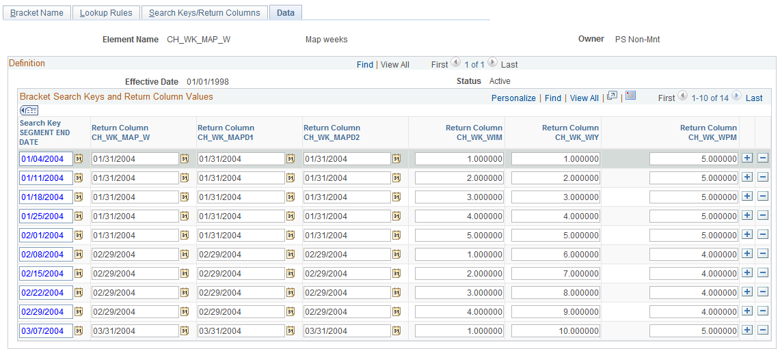
Task: Click Find link in the Bracket grid header
Action: pos(552,98)
